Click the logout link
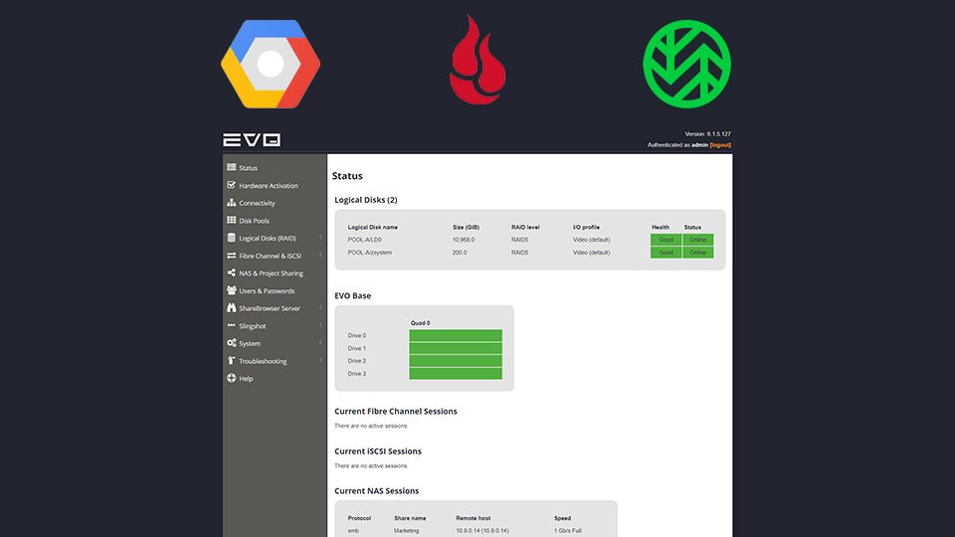This screenshot has width=955, height=537. [x=720, y=145]
